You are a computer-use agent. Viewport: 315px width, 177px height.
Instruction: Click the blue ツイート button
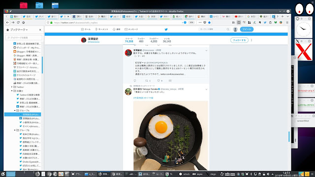coord(247,29)
